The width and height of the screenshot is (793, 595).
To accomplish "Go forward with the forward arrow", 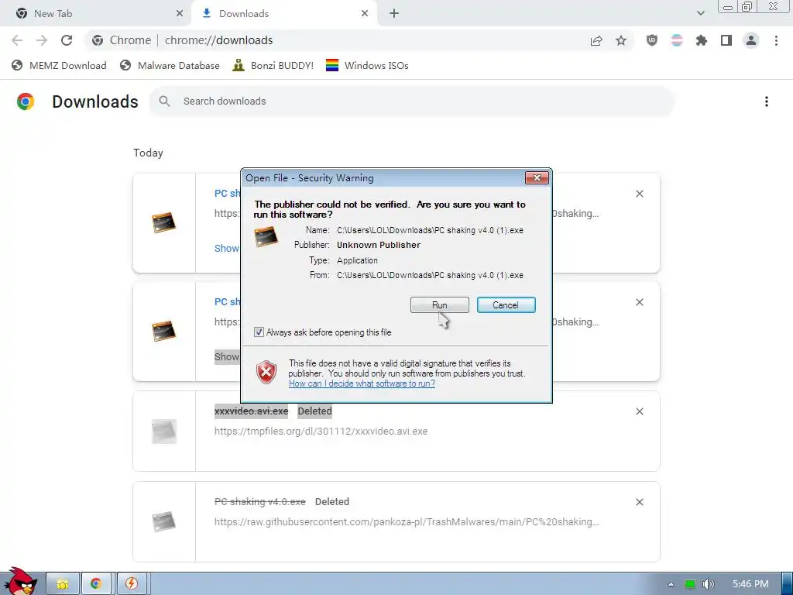I will tap(42, 40).
